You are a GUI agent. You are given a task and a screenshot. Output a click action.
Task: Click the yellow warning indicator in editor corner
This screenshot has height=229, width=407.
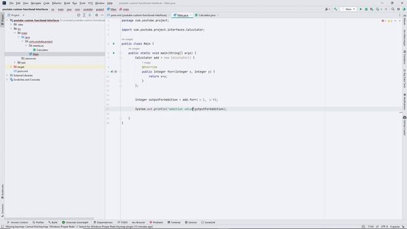(390, 21)
